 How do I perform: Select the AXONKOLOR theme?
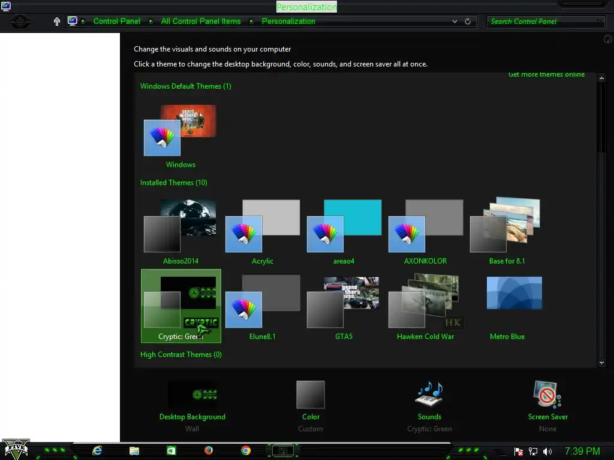tap(425, 232)
